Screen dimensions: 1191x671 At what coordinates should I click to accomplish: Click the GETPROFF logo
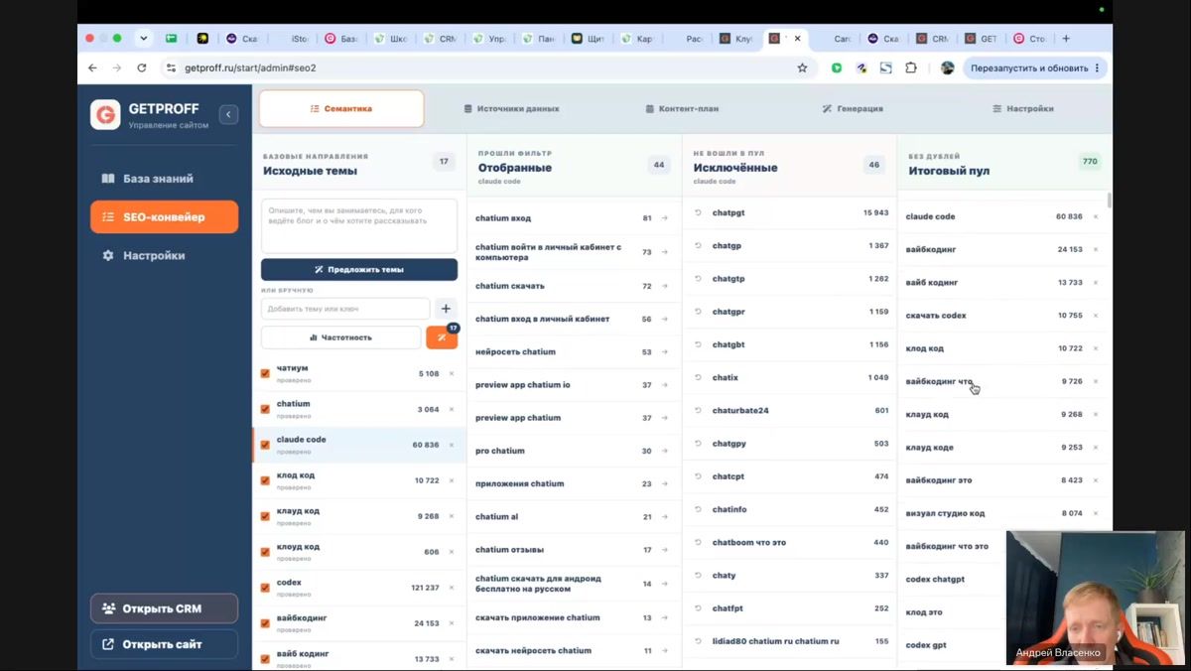[x=105, y=114]
